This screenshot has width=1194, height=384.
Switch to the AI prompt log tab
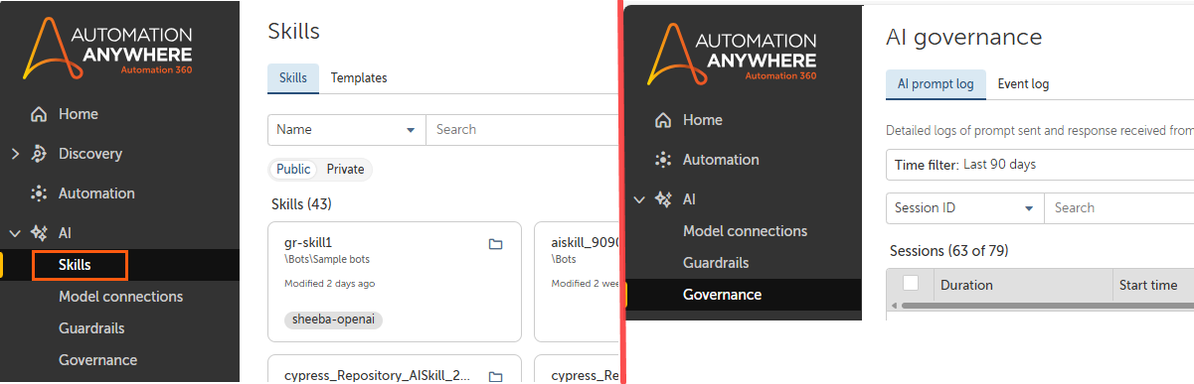(936, 84)
